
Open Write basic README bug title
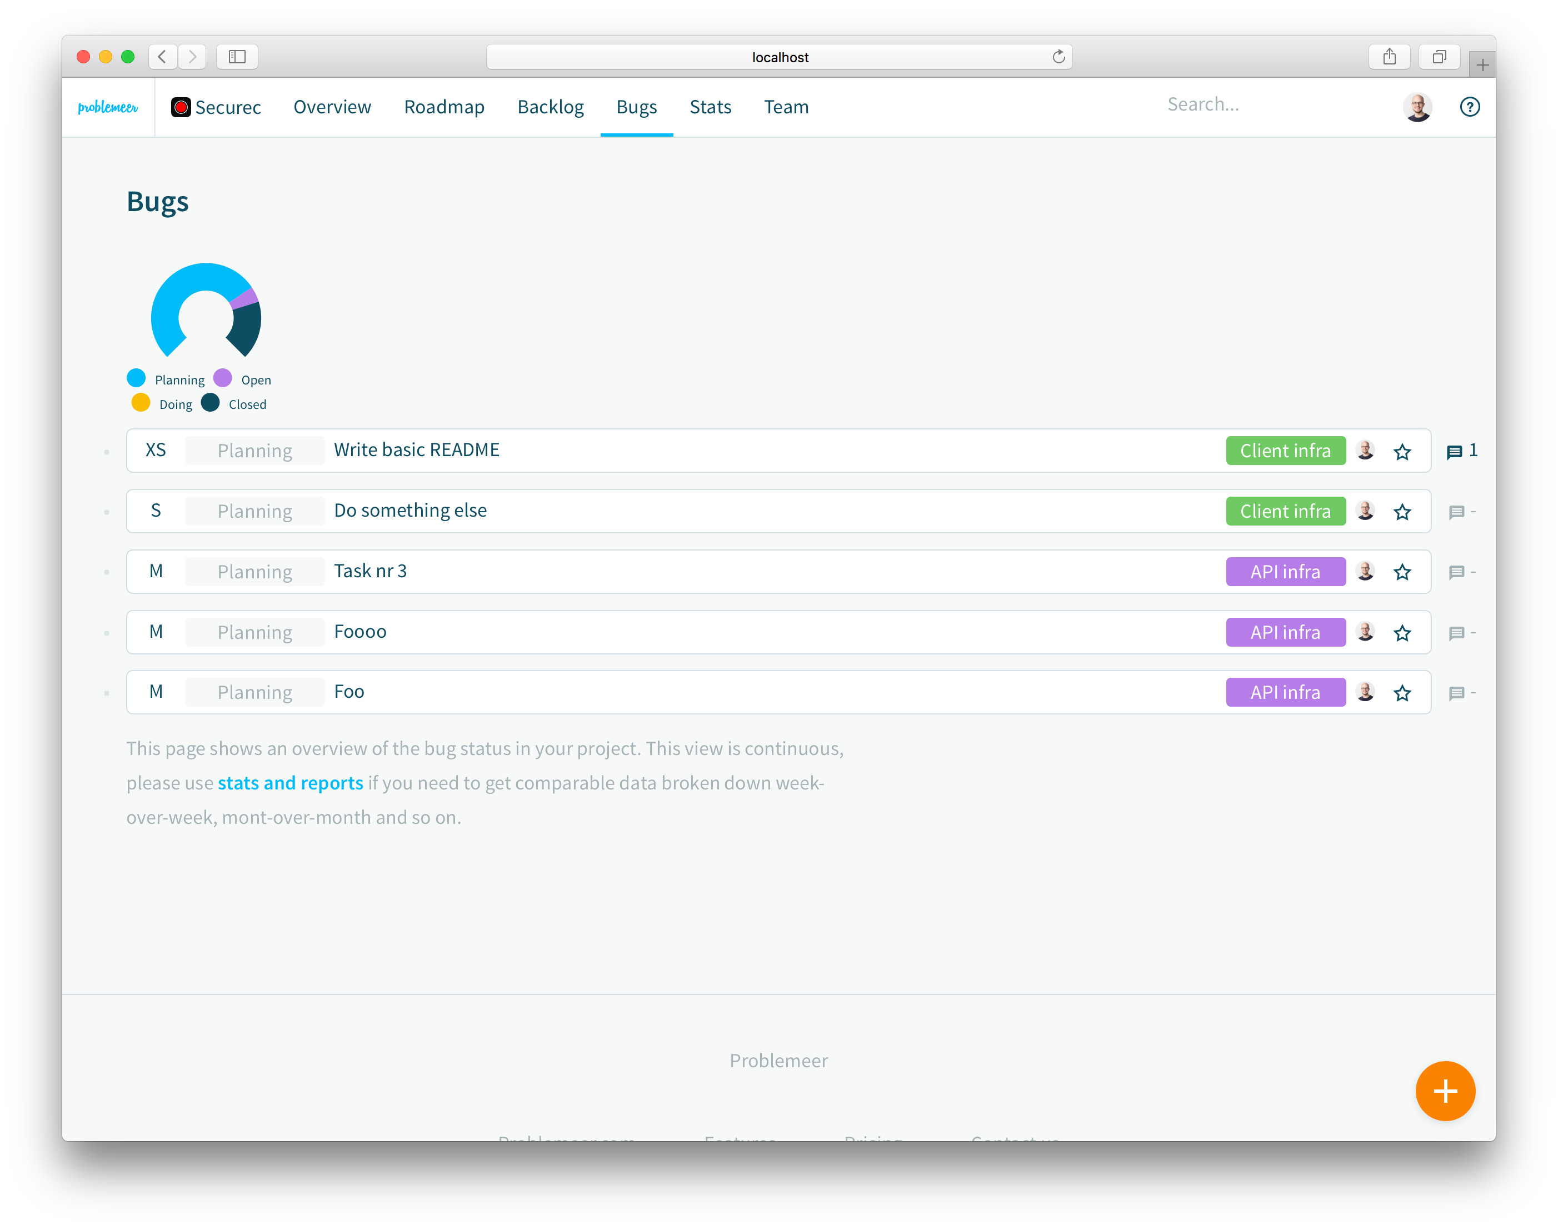coord(416,450)
